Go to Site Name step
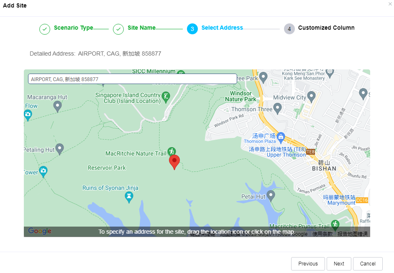This screenshot has height=273, width=394. (x=141, y=28)
